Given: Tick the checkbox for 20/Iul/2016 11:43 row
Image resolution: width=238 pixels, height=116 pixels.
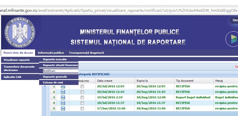Looking at the screenshot, I should pyautogui.click(x=82, y=92).
